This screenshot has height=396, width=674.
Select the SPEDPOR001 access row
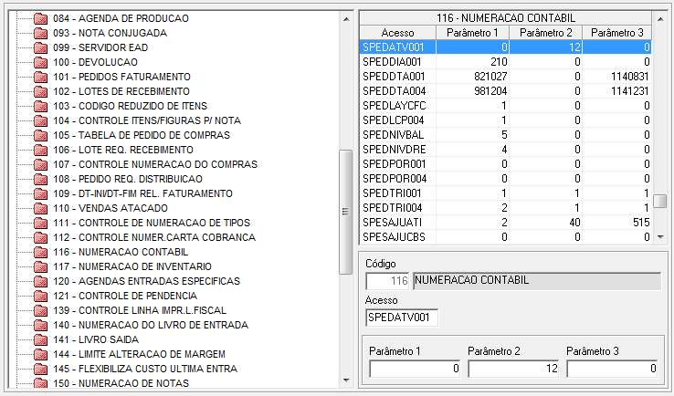pos(505,164)
